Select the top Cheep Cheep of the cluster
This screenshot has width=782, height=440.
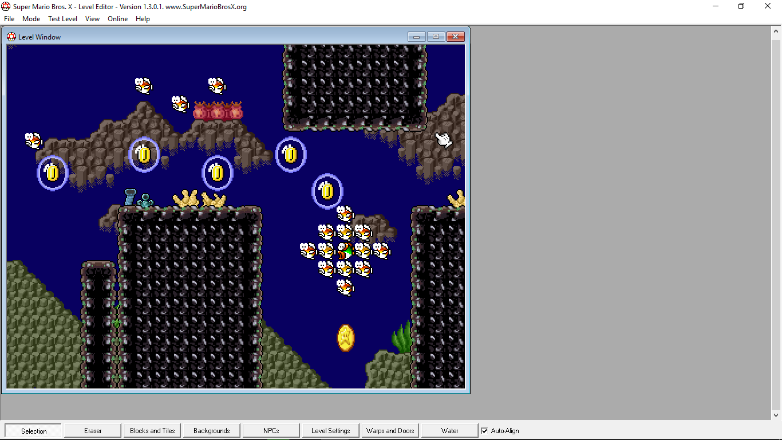point(345,214)
